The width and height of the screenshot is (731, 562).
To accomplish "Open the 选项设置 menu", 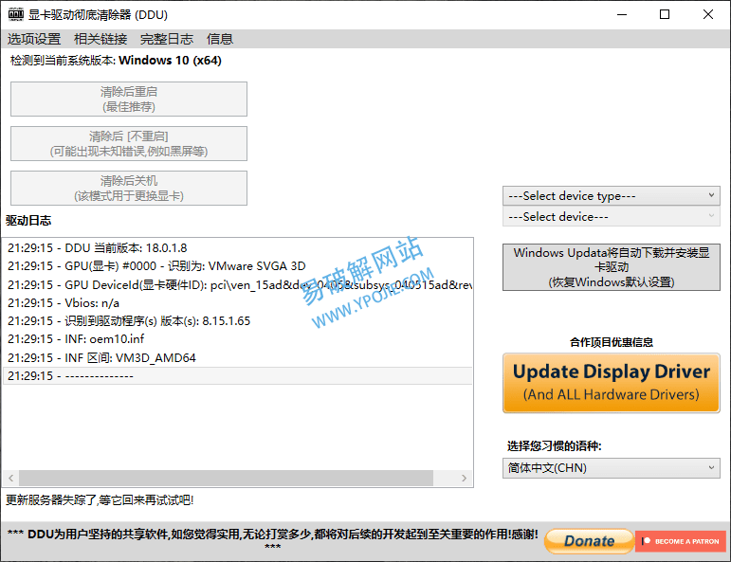I will pyautogui.click(x=34, y=39).
